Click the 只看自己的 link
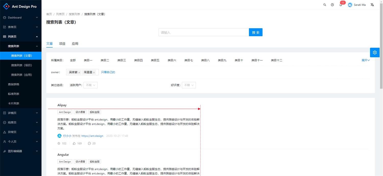The width and height of the screenshot is (383, 176). (x=108, y=72)
